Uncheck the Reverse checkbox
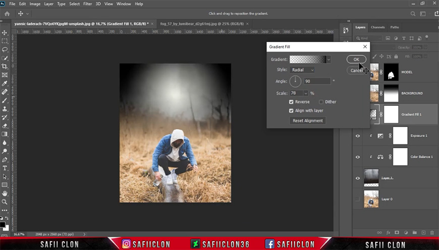 pyautogui.click(x=291, y=102)
